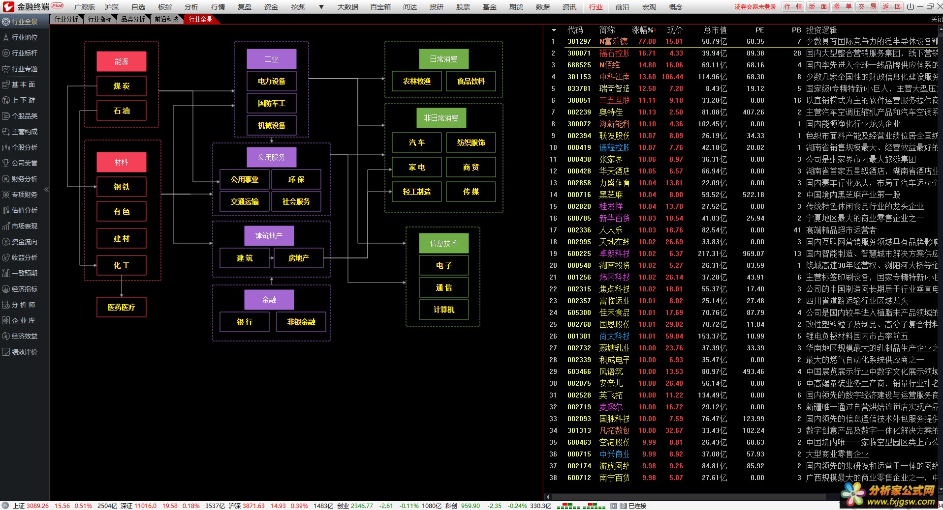This screenshot has height=510, width=943.
Task: Switch to the 行业分析 tab
Action: [66, 19]
